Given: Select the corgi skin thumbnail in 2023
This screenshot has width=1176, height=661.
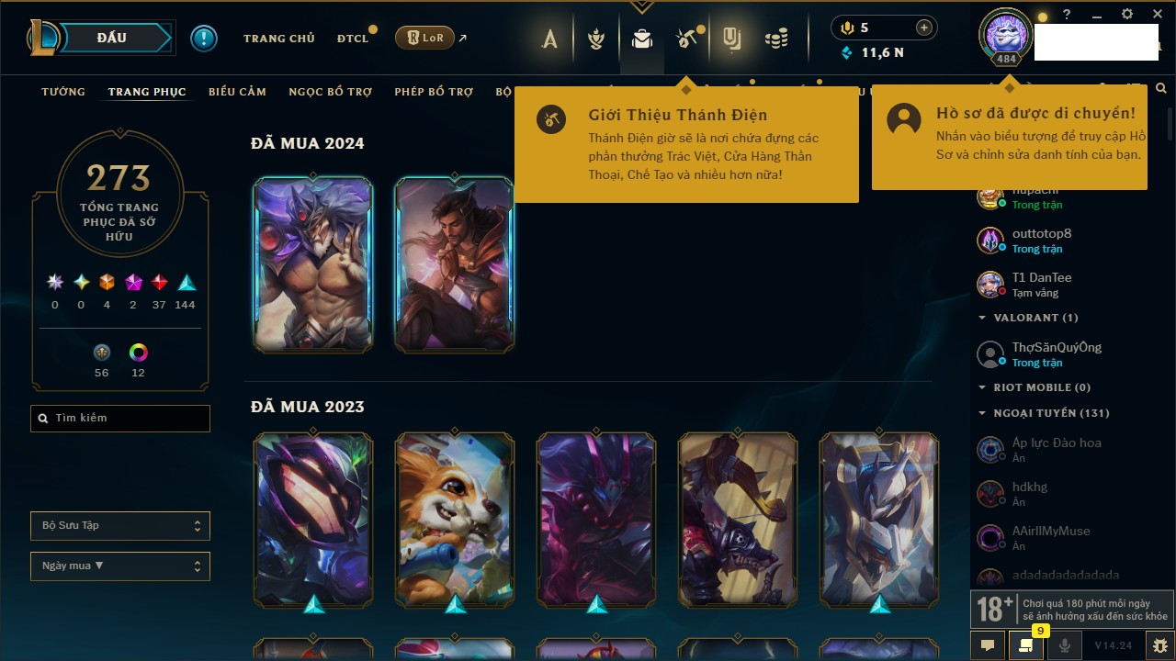Looking at the screenshot, I should (x=455, y=521).
